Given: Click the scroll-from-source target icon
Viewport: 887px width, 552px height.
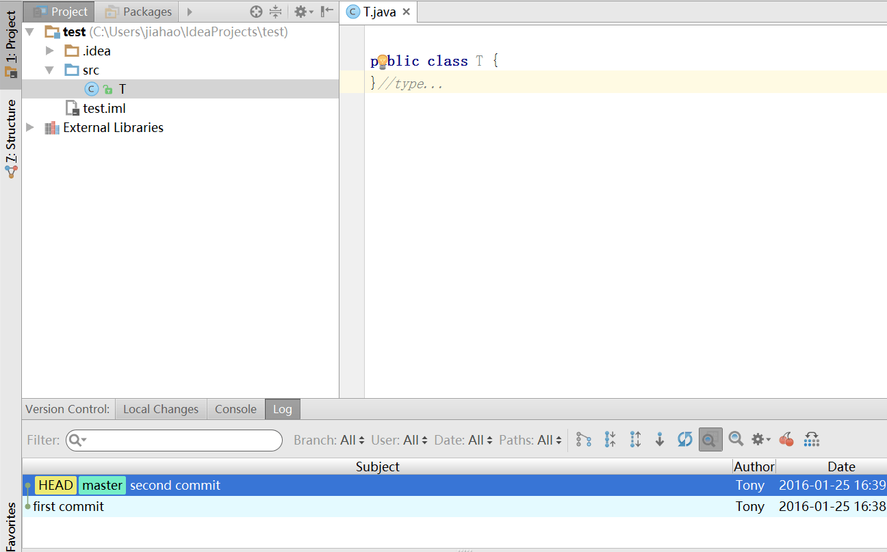Looking at the screenshot, I should (x=256, y=11).
